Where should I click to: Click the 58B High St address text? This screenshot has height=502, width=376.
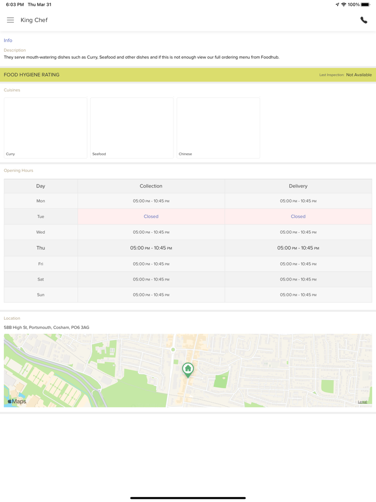(46, 327)
